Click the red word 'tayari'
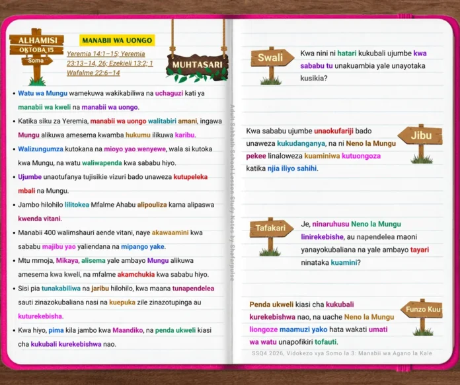Viewport: 460px width, 385px height. pos(420,250)
